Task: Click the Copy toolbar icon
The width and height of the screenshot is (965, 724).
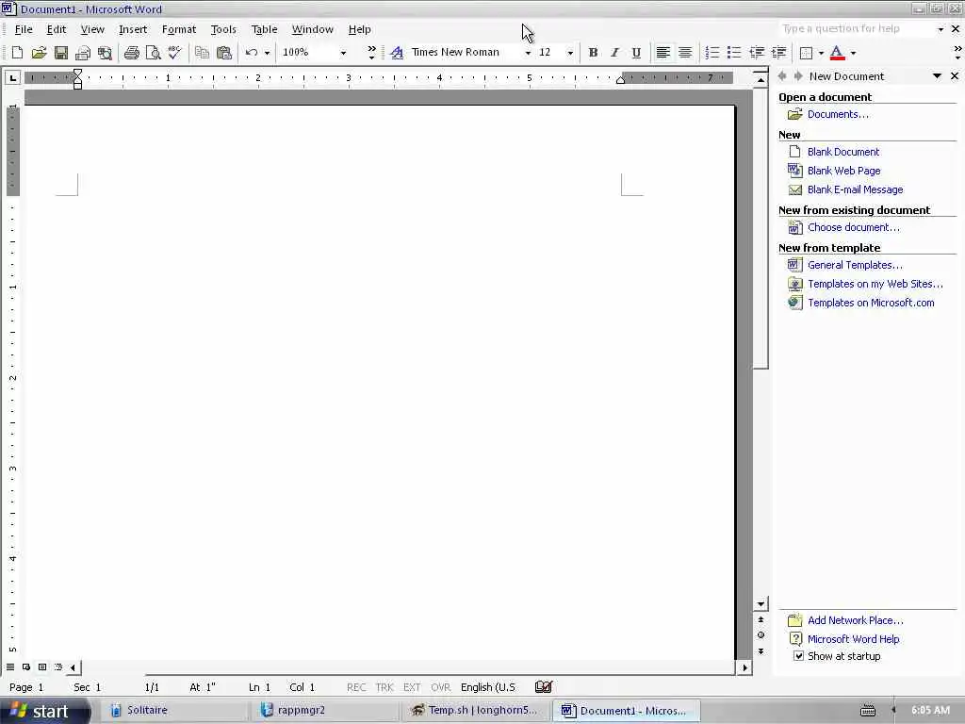Action: click(x=202, y=53)
